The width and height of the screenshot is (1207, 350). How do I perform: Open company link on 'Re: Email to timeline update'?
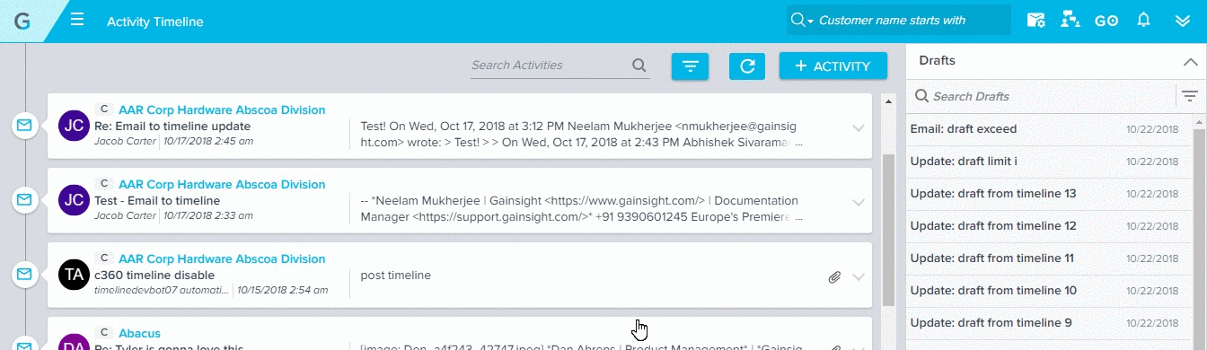[222, 110]
